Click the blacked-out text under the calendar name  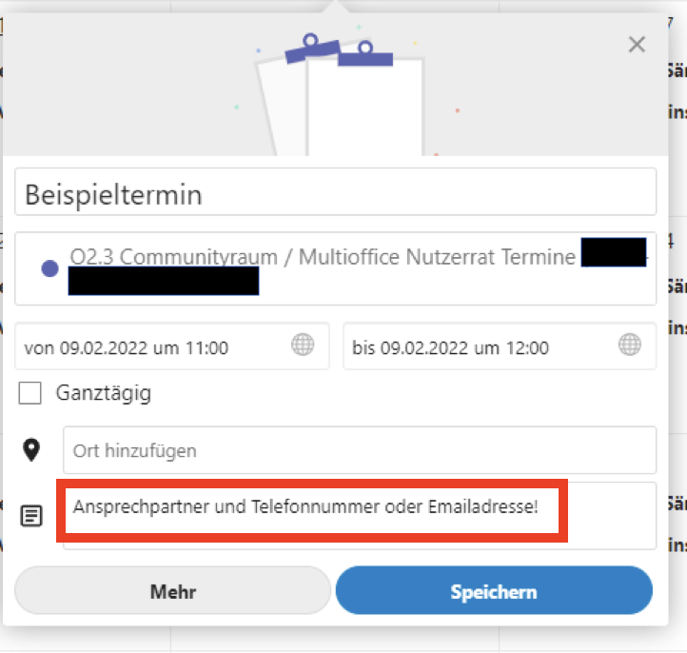(164, 281)
